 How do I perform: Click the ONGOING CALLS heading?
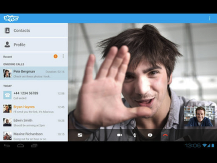pos(14,64)
